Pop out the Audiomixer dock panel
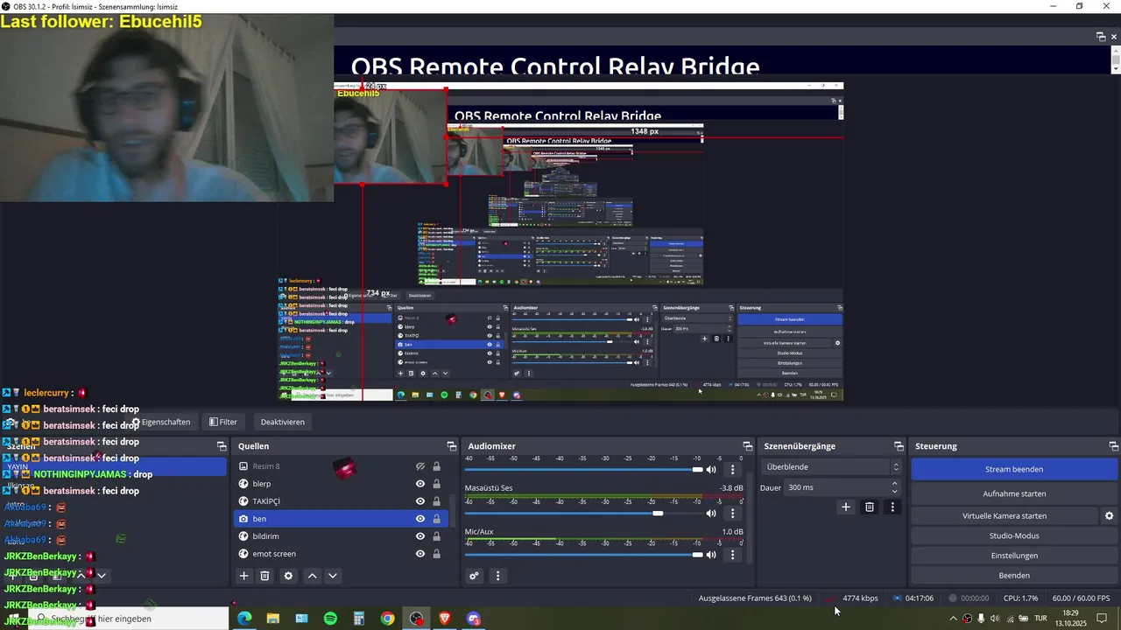1121x630 pixels. click(x=747, y=446)
